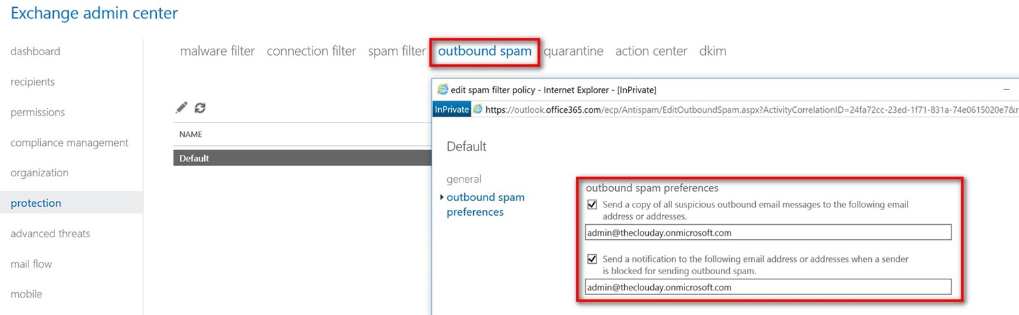Viewport: 1019px width, 315px height.
Task: Open the malware filter tab
Action: pos(217,51)
